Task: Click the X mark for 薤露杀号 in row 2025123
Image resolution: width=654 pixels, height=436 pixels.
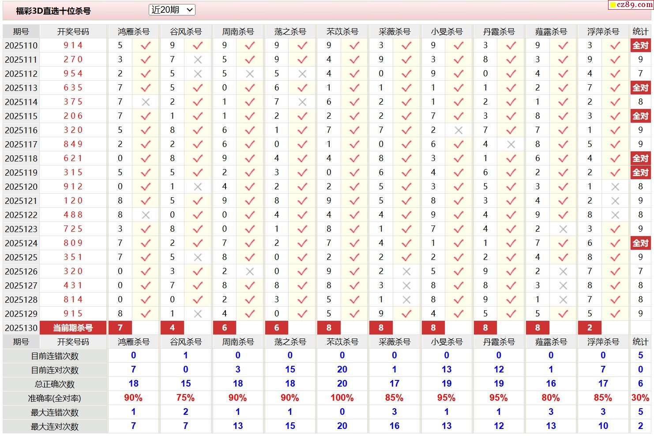Action: [563, 229]
